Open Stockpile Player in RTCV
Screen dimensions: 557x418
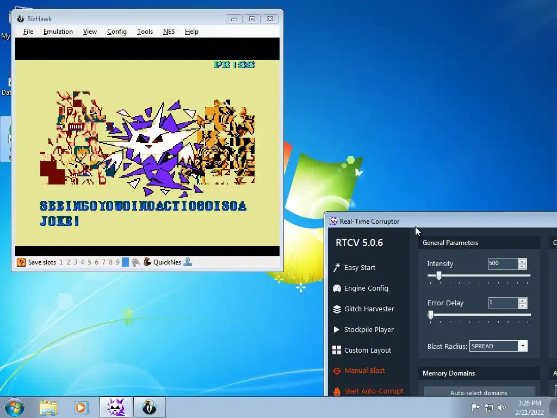369,329
